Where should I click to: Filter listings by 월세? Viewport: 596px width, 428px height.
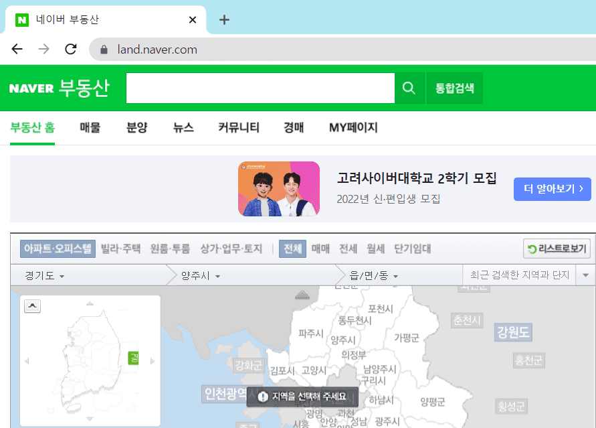(x=375, y=248)
